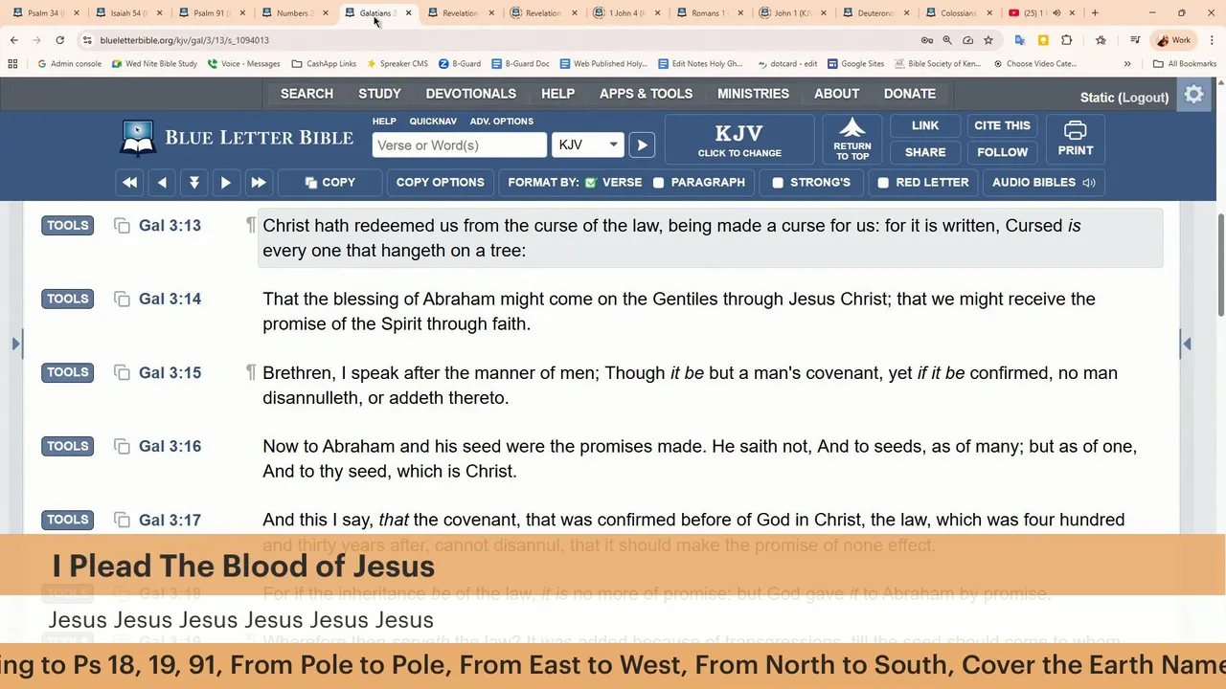Copy Gal 3:14 with its copy icon
1226x689 pixels.
pos(122,300)
